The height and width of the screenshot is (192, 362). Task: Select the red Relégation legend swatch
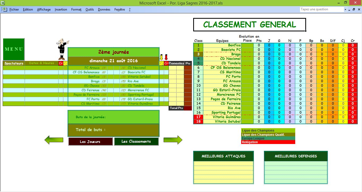click(x=268, y=142)
